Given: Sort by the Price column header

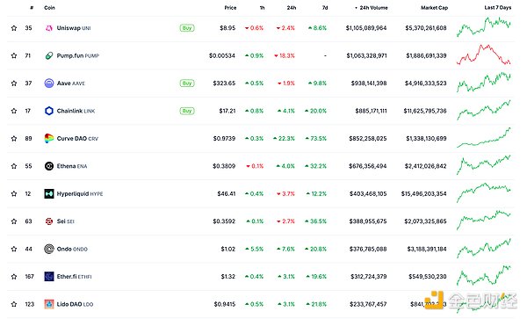Looking at the screenshot, I should point(230,7).
